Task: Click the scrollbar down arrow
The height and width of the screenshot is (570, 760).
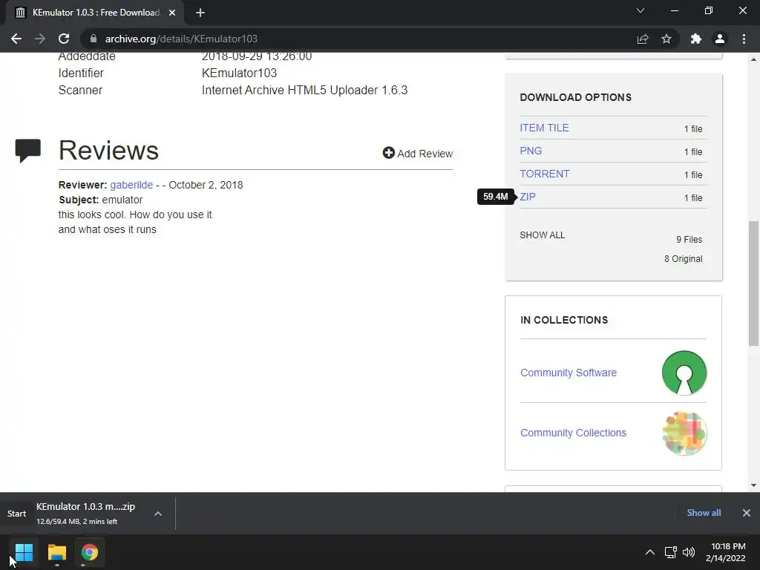Action: coord(753,485)
